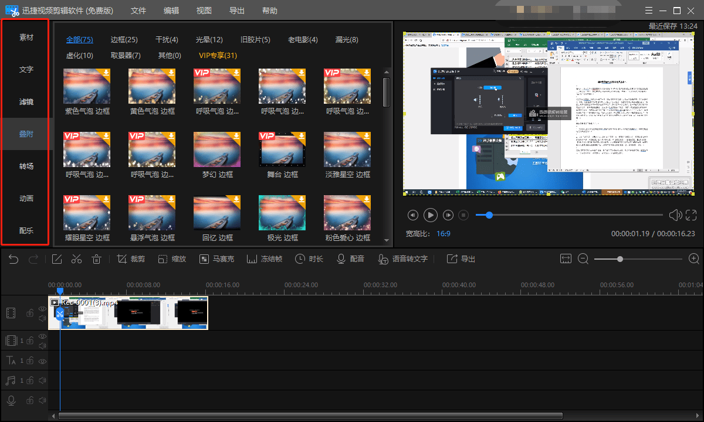Switch to the 转场 sidebar tab
The height and width of the screenshot is (422, 704).
click(x=26, y=166)
